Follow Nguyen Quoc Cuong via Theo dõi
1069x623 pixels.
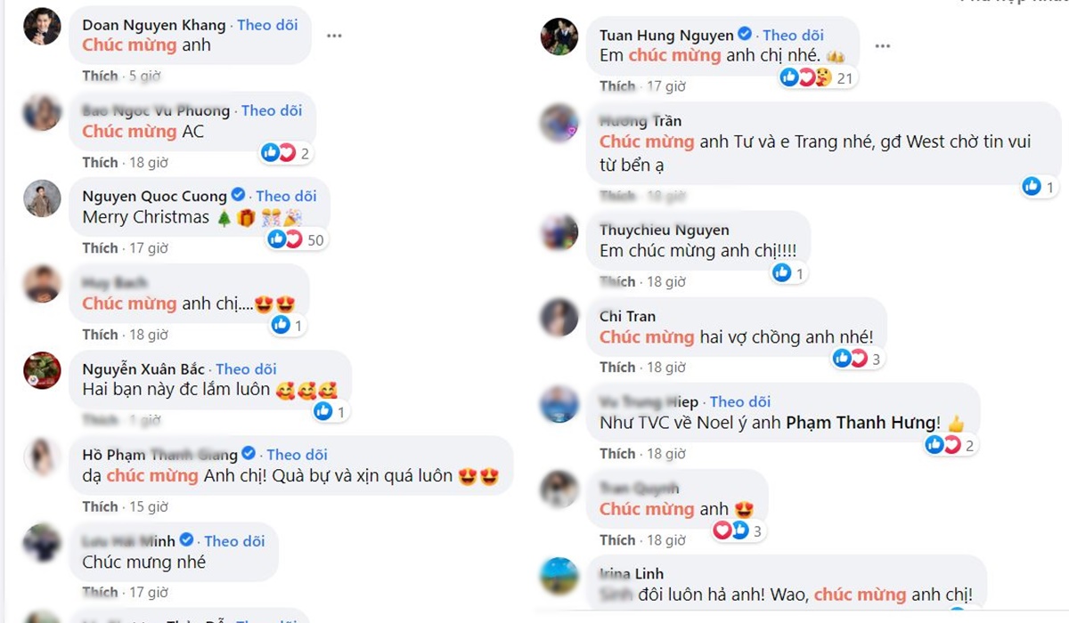(286, 196)
